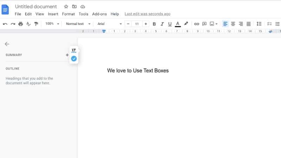Screen dimensions: 281x158
Task: Click the left indent ruler marker
Action: (104, 31)
